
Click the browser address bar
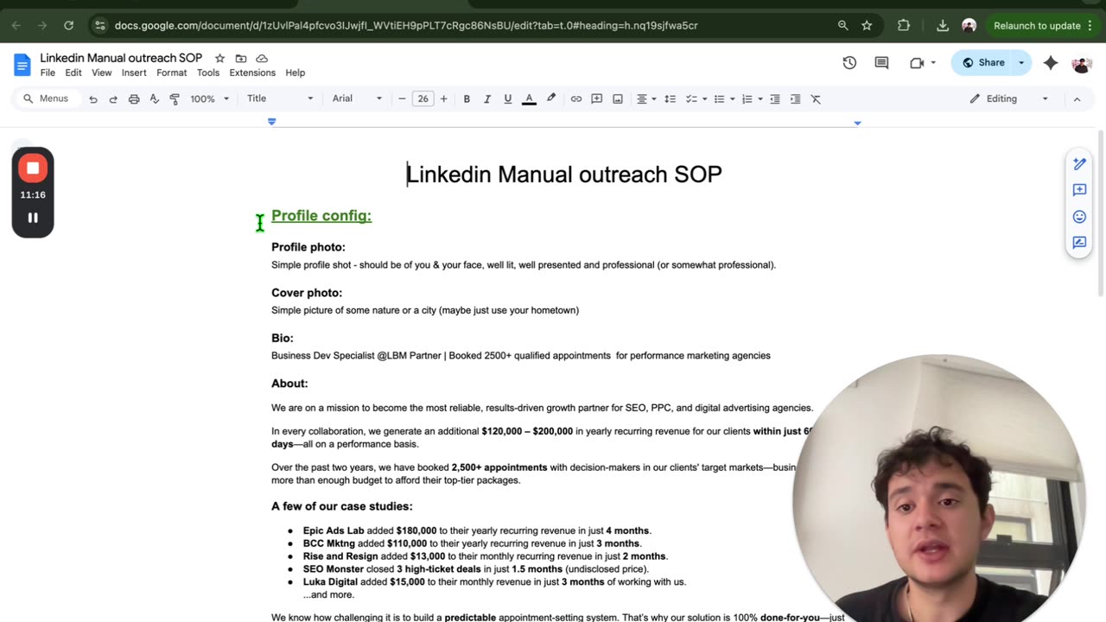click(467, 25)
